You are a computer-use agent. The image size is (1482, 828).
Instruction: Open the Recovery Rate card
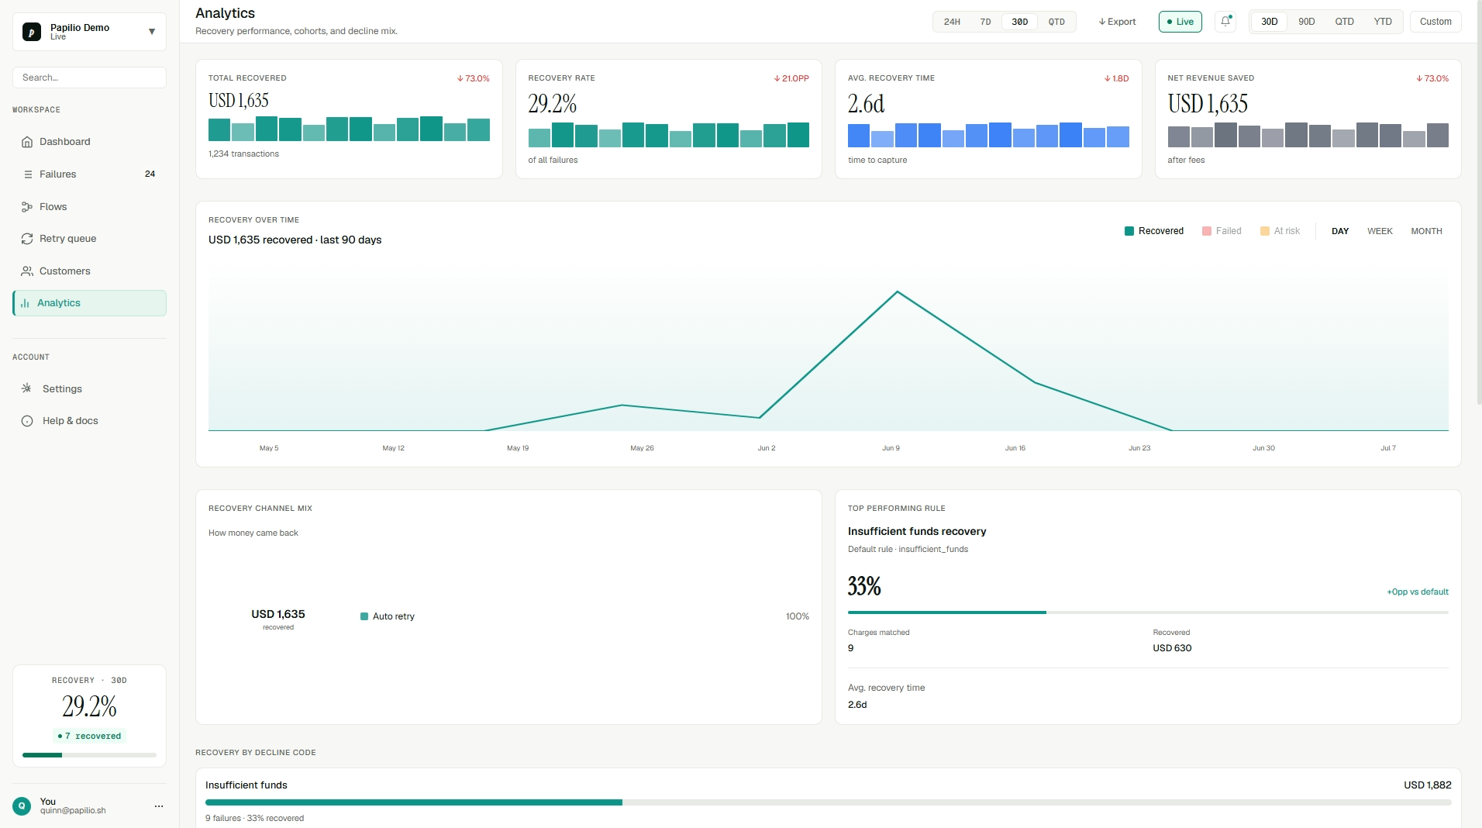(x=668, y=119)
